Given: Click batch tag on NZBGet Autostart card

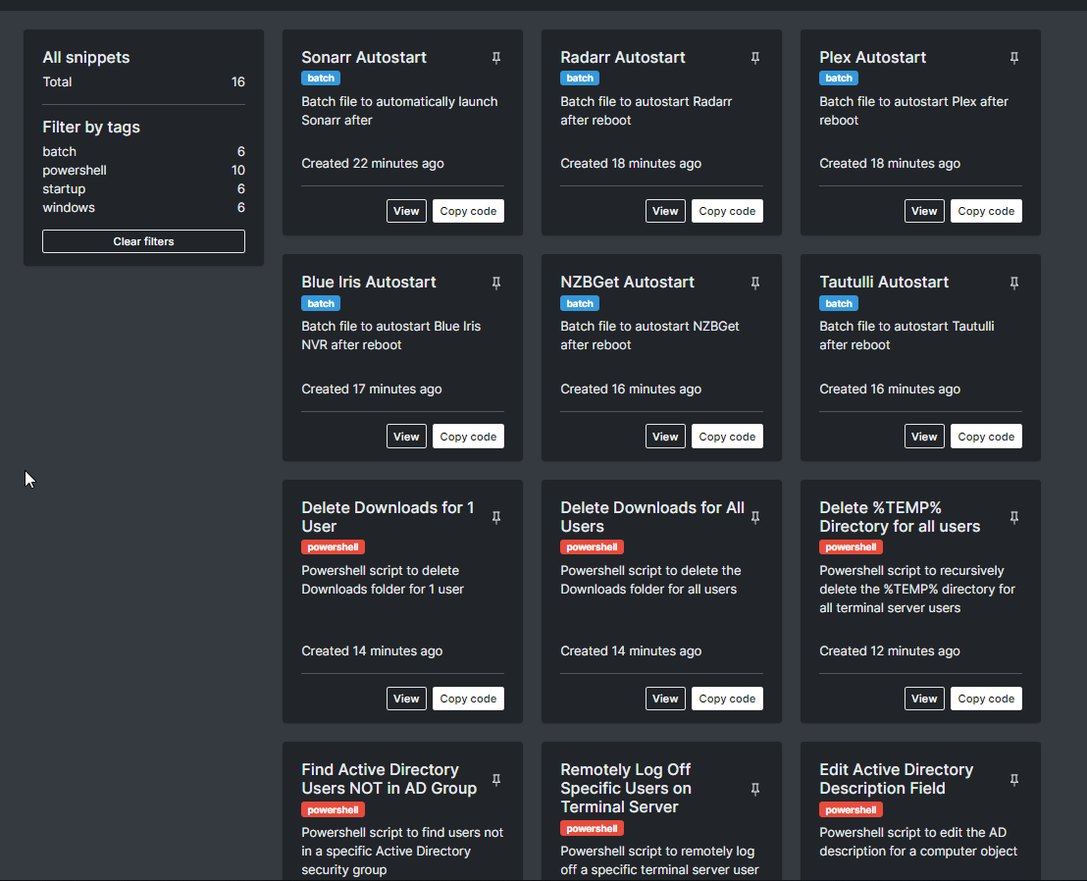Looking at the screenshot, I should pyautogui.click(x=580, y=303).
